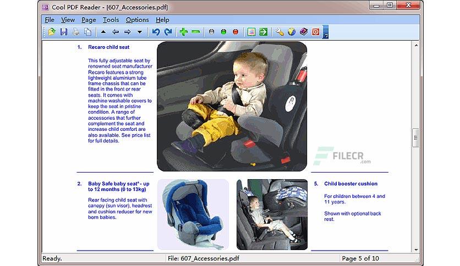Click the gray circle toolbar button

point(211,32)
